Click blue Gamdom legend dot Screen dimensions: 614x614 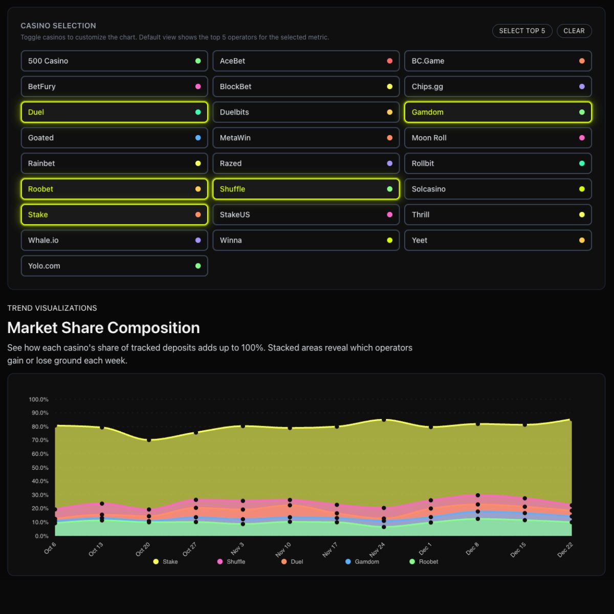348,561
